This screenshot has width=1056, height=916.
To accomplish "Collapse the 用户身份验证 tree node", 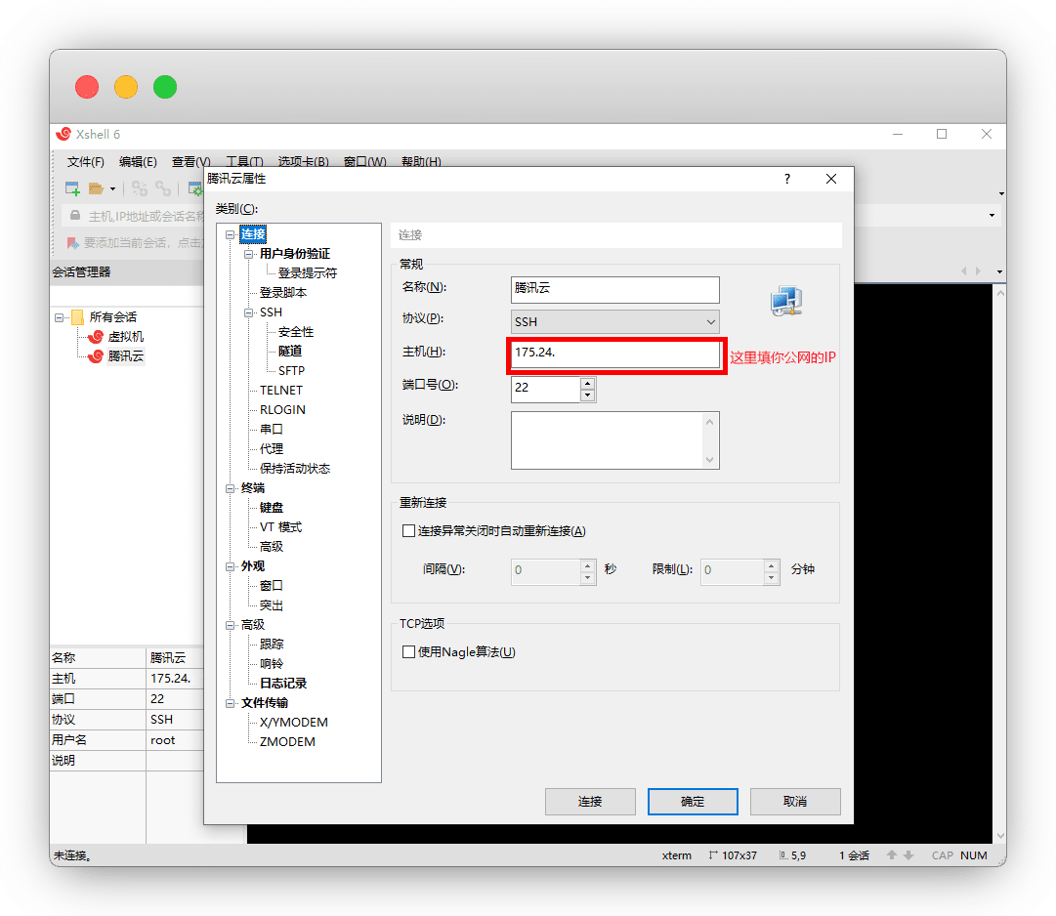I will [x=249, y=254].
